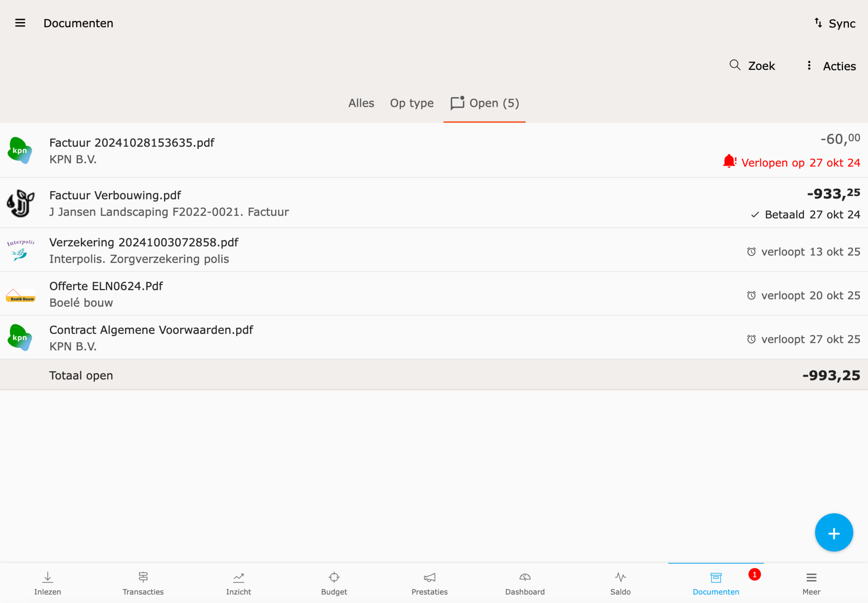Open the Acties menu label

(839, 66)
